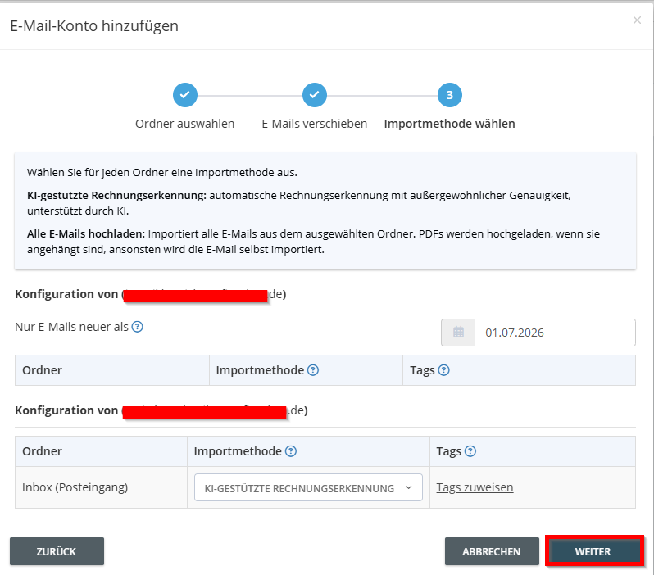The height and width of the screenshot is (575, 654).
Task: Continue with the WEITER button
Action: pyautogui.click(x=593, y=551)
